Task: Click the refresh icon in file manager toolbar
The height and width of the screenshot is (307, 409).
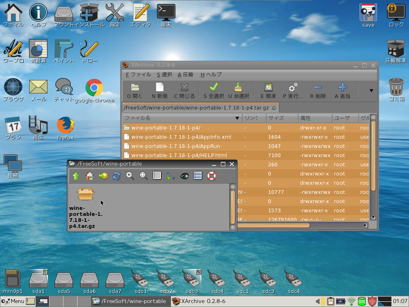Action: point(116,176)
